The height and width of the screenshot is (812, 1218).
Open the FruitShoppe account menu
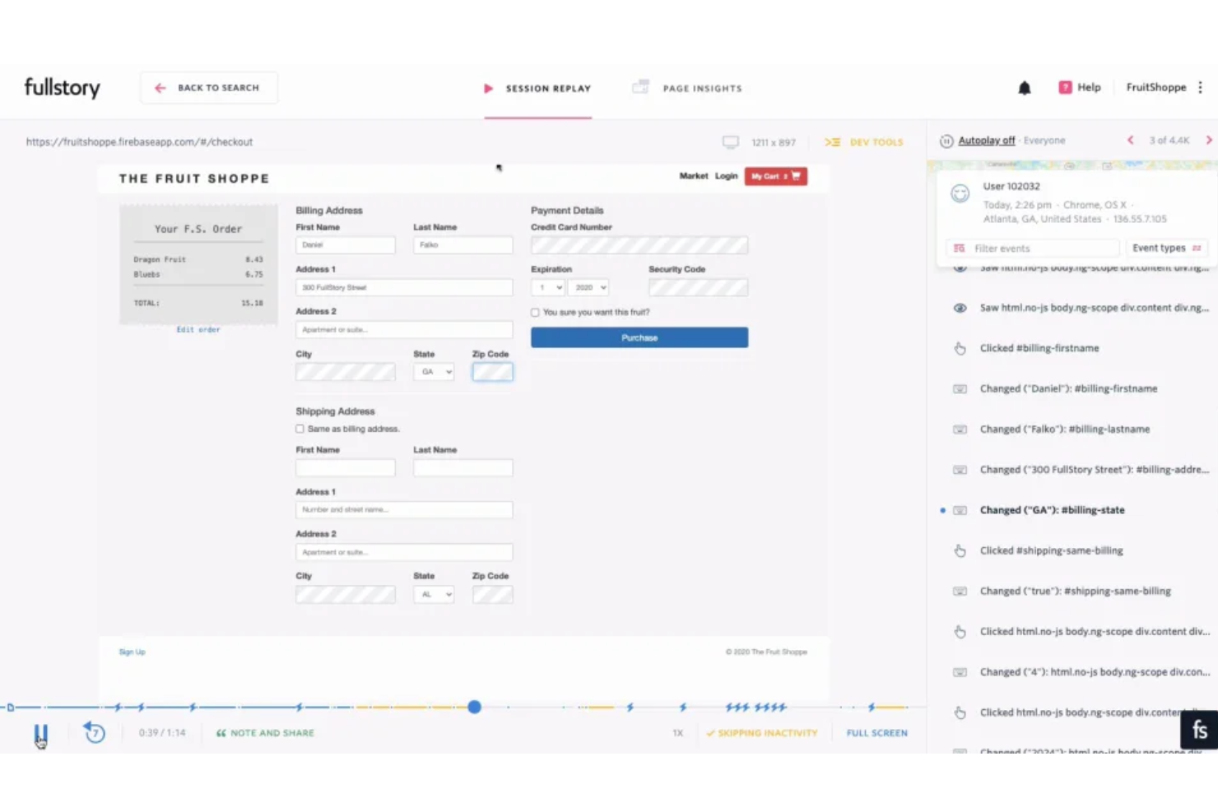click(1155, 87)
